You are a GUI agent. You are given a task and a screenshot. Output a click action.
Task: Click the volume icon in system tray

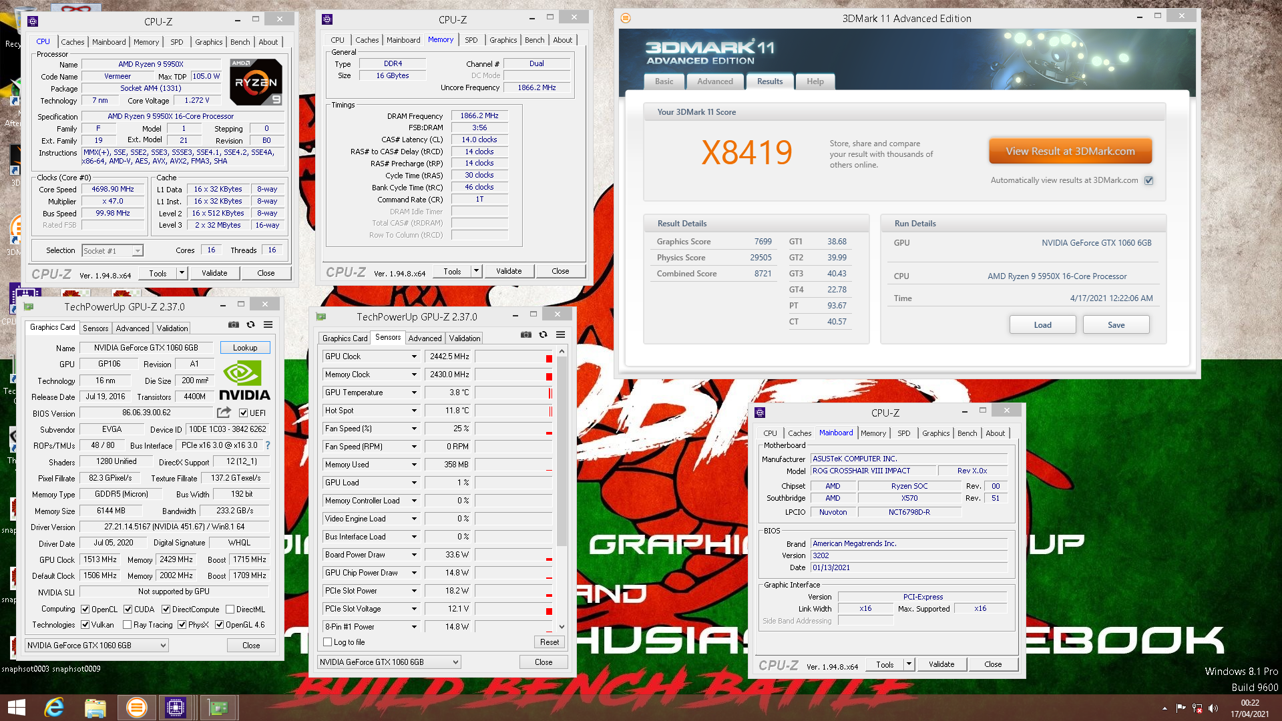(1213, 708)
